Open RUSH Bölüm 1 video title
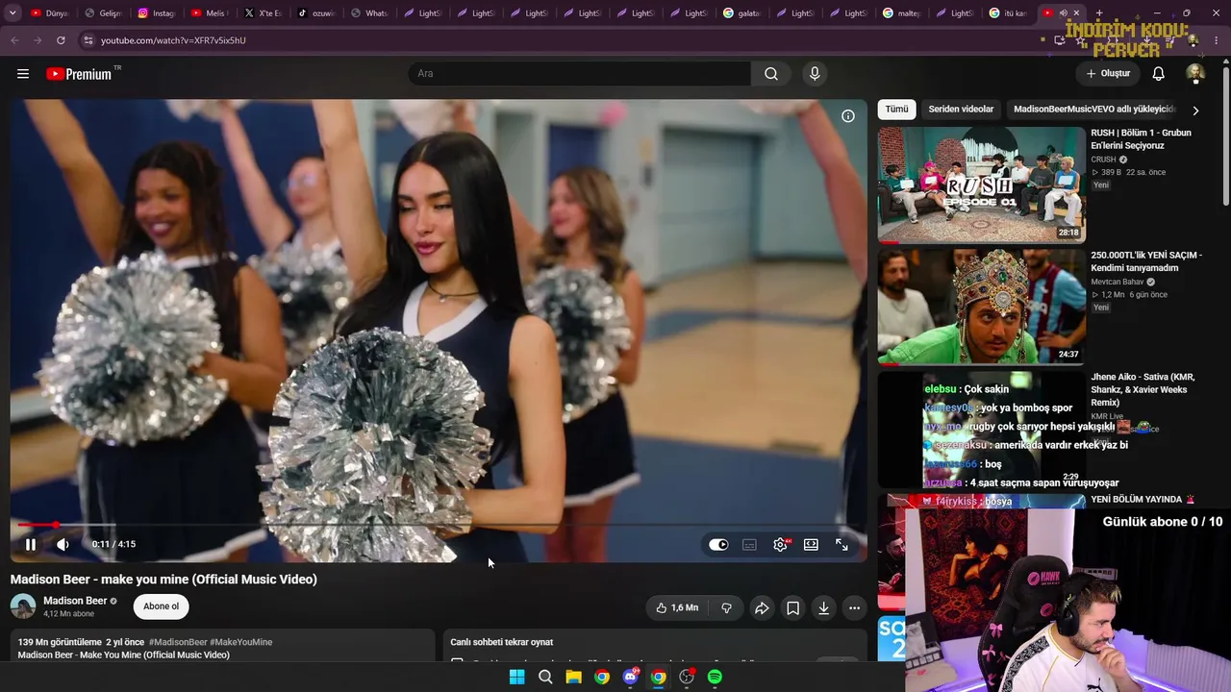The image size is (1231, 692). 1141,139
